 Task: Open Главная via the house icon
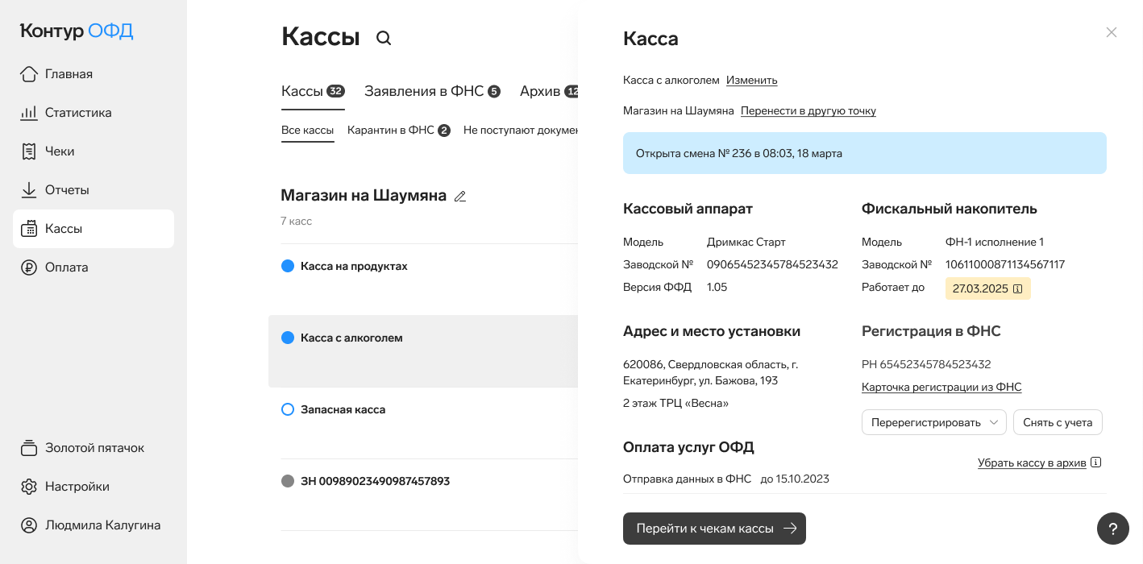[x=29, y=74]
